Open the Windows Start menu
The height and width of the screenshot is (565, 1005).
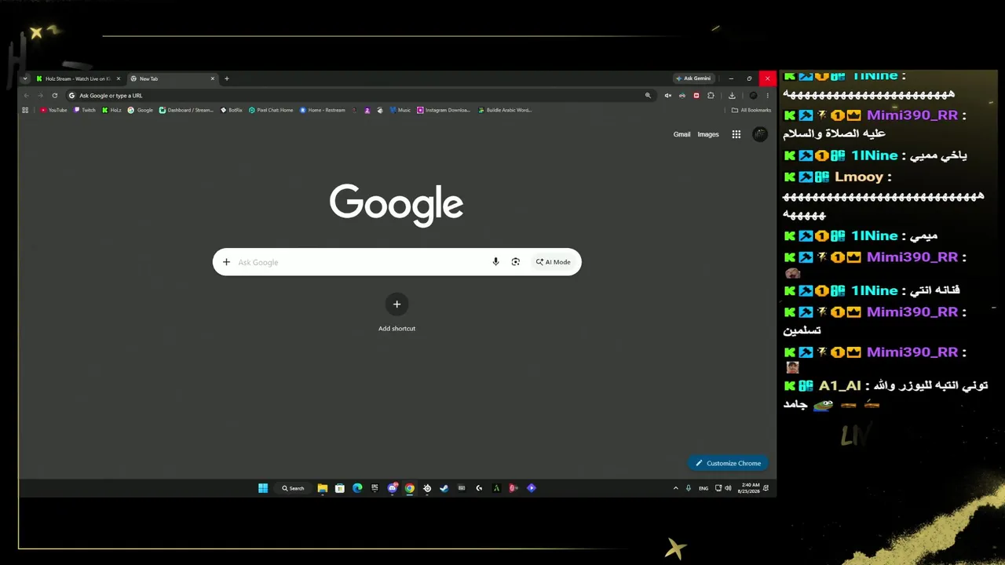pyautogui.click(x=263, y=488)
